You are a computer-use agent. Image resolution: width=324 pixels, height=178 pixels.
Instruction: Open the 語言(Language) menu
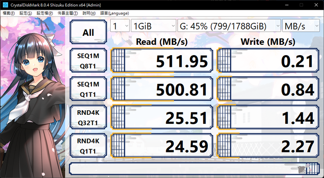pyautogui.click(x=114, y=13)
